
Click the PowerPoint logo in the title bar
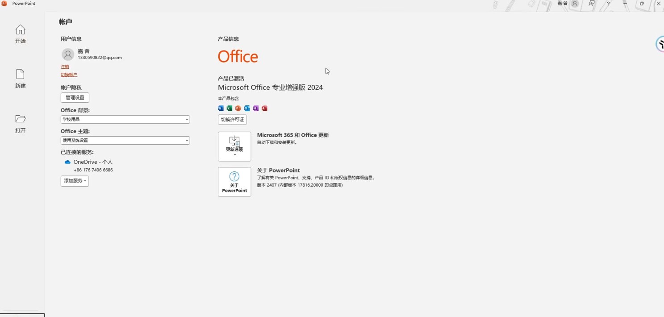click(4, 4)
